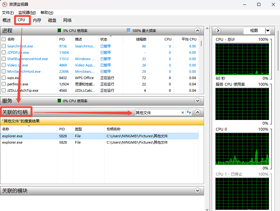Open the 视图 dropdown arrow
Image resolution: width=280 pixels, height=211 pixels.
268,31
